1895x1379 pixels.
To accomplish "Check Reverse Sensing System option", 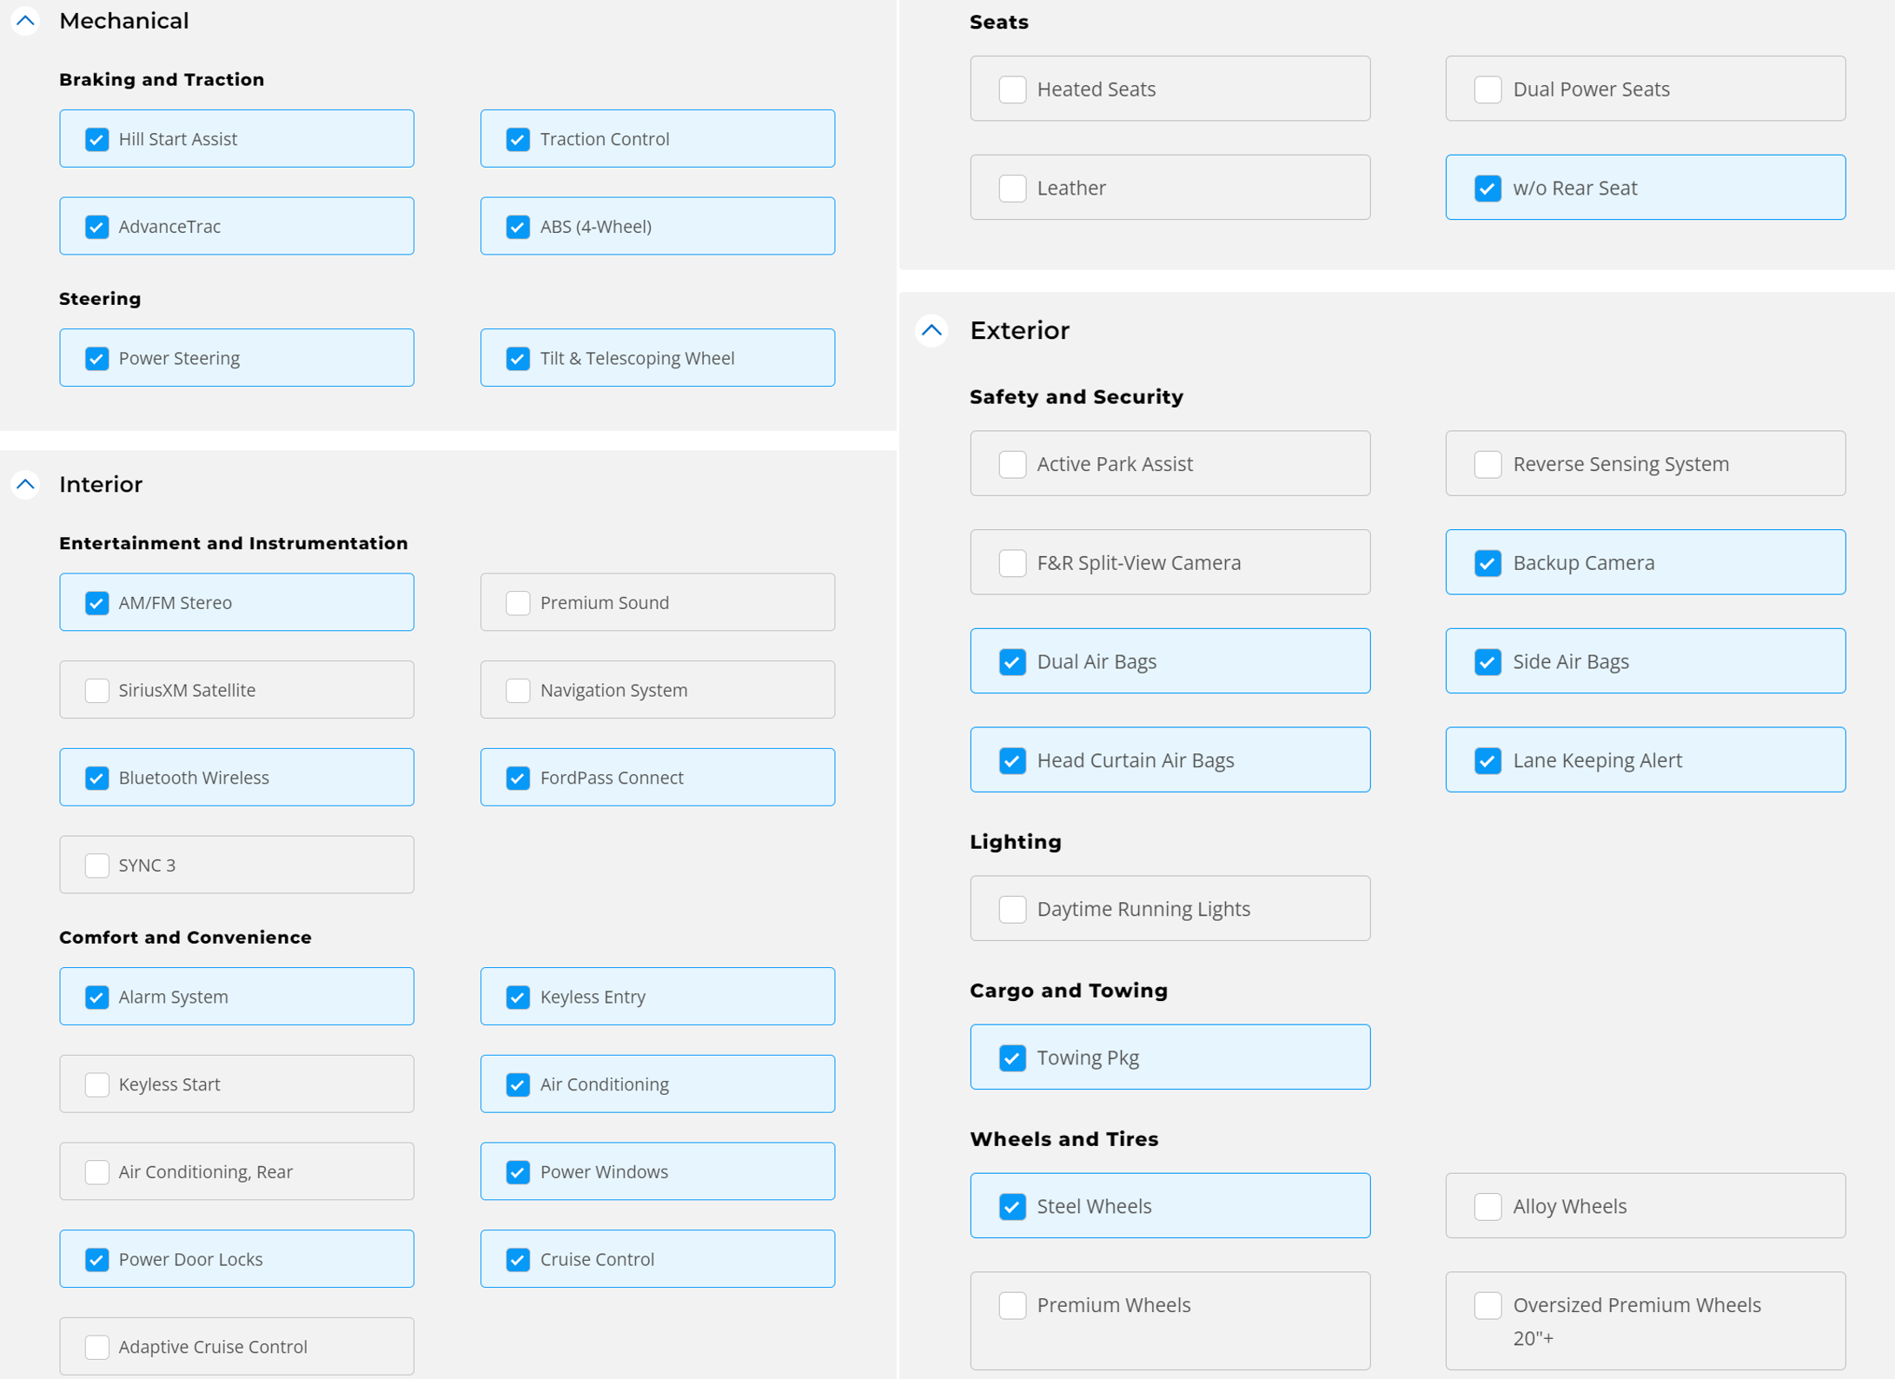I will point(1488,464).
